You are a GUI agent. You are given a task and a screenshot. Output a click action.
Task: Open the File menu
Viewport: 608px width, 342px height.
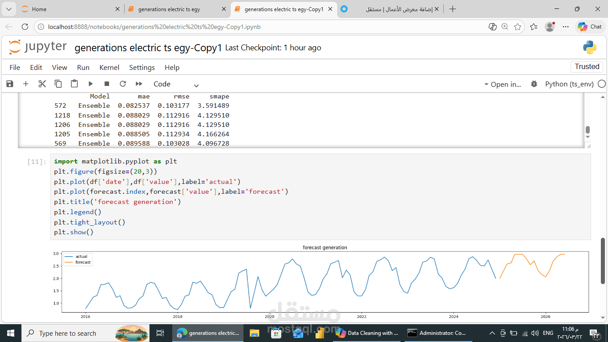[x=15, y=67]
